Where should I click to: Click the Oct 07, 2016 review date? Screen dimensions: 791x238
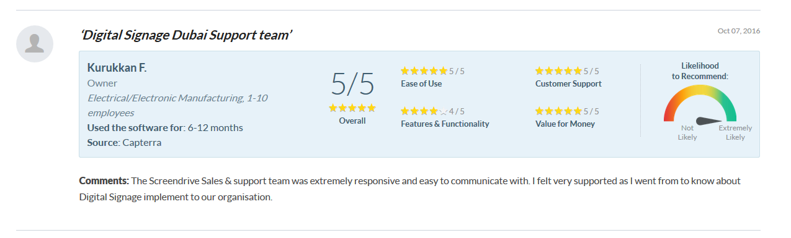coord(739,31)
